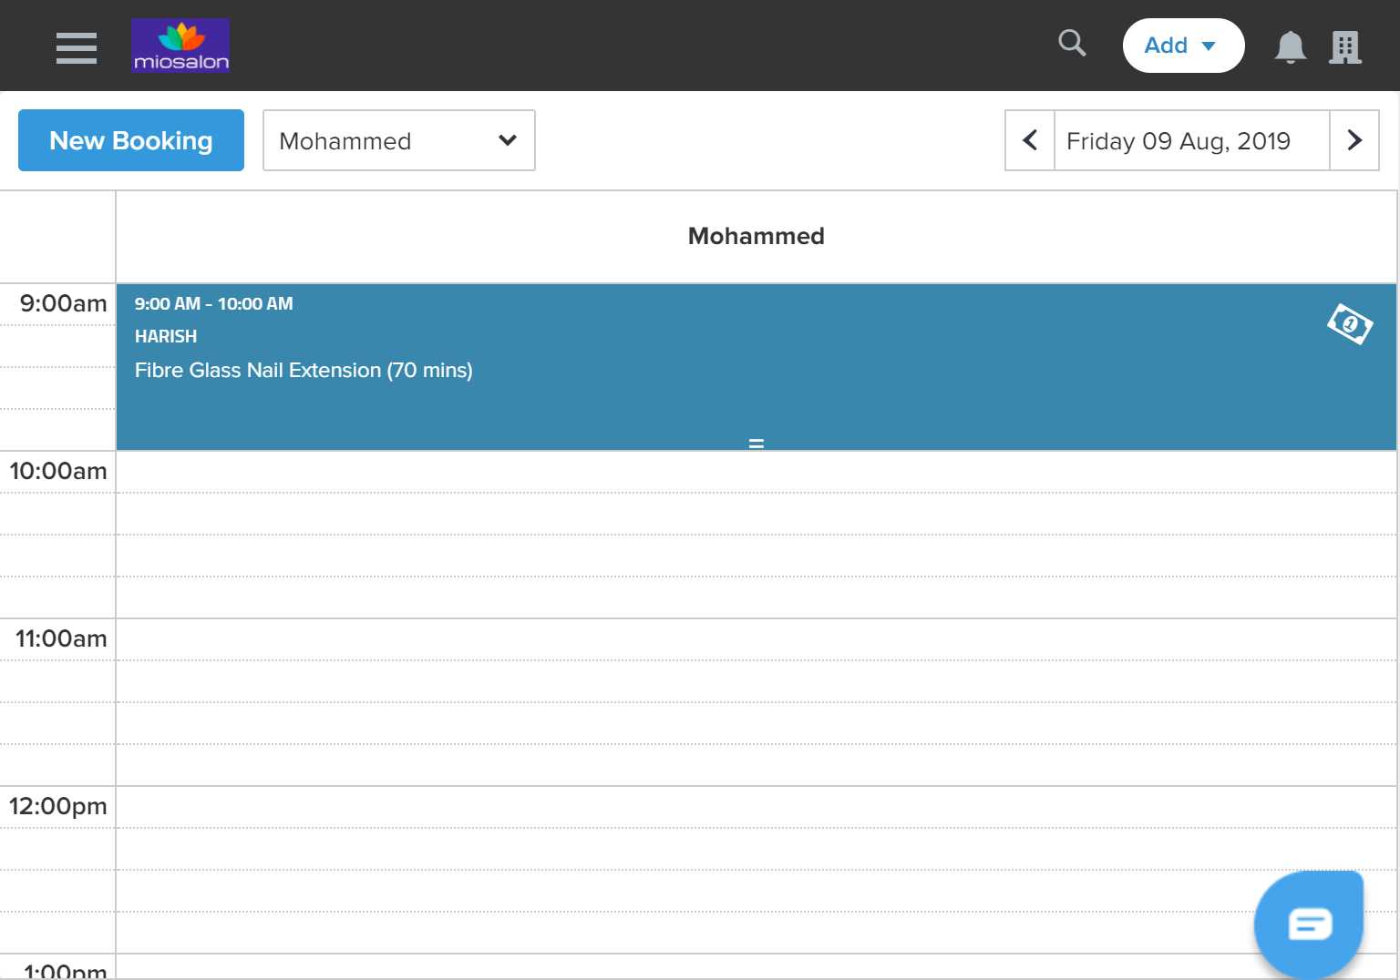
Task: Click '9:00 AM - 10:00 AM' appointment time
Action: (214, 304)
